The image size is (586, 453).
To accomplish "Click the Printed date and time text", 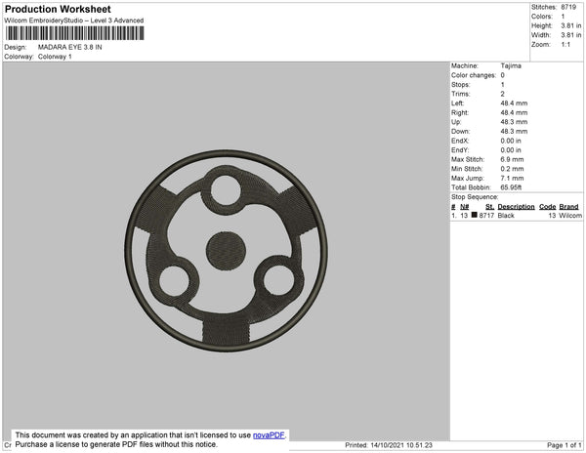I will [389, 445].
